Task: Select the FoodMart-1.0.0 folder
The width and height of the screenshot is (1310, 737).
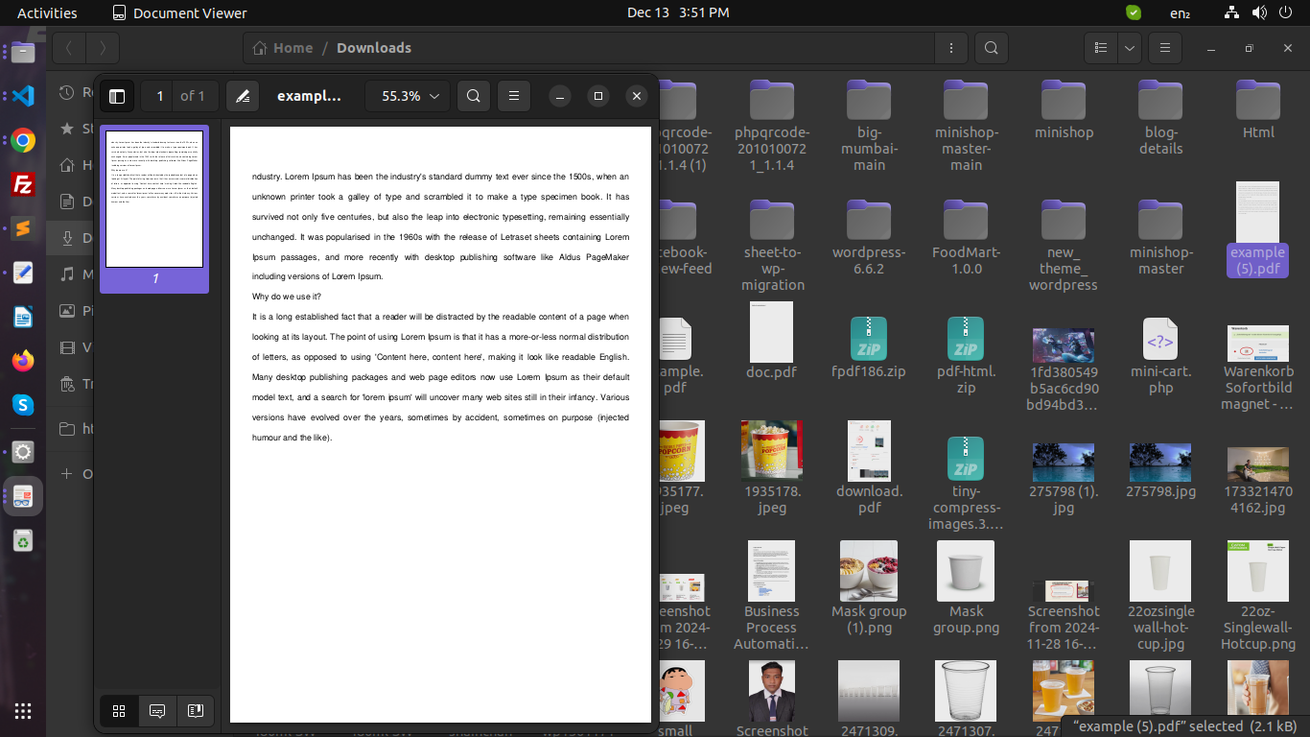Action: coord(966,237)
